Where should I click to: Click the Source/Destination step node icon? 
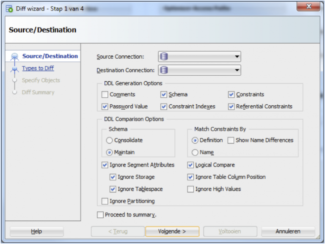(15, 57)
